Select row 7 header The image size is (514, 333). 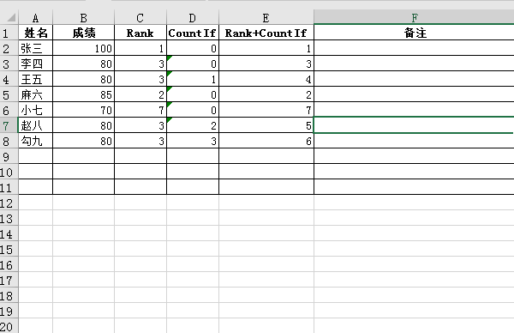coord(9,125)
